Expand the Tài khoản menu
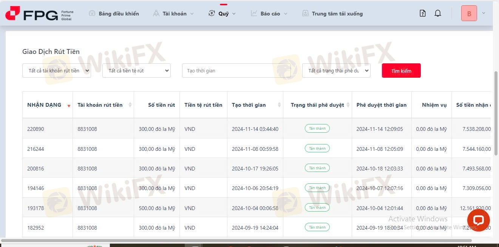This screenshot has width=499, height=247. 173,14
